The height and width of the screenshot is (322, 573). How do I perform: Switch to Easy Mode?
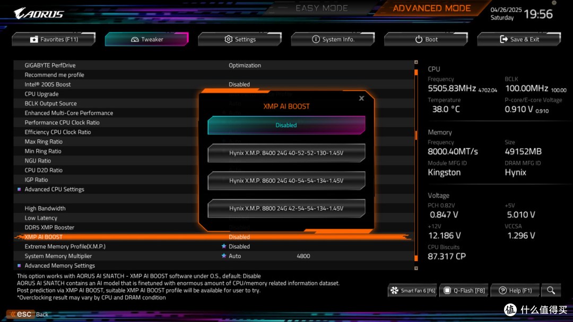tap(322, 8)
